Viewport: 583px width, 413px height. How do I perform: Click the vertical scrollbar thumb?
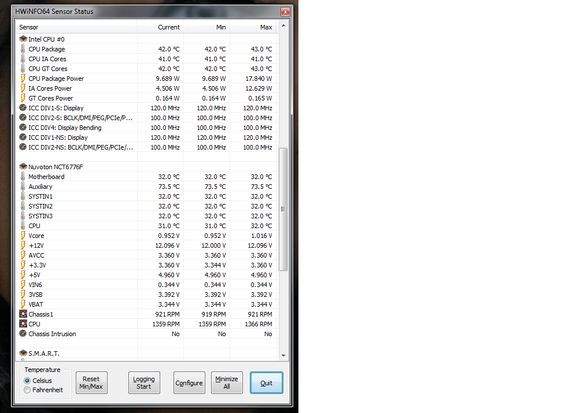(283, 209)
